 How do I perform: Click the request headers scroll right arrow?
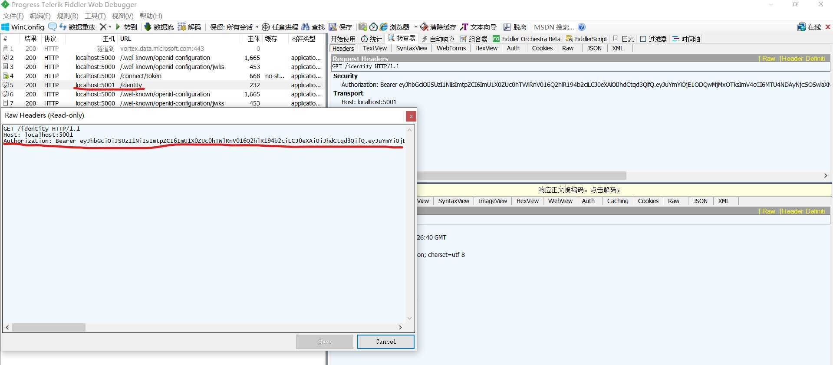(x=826, y=175)
